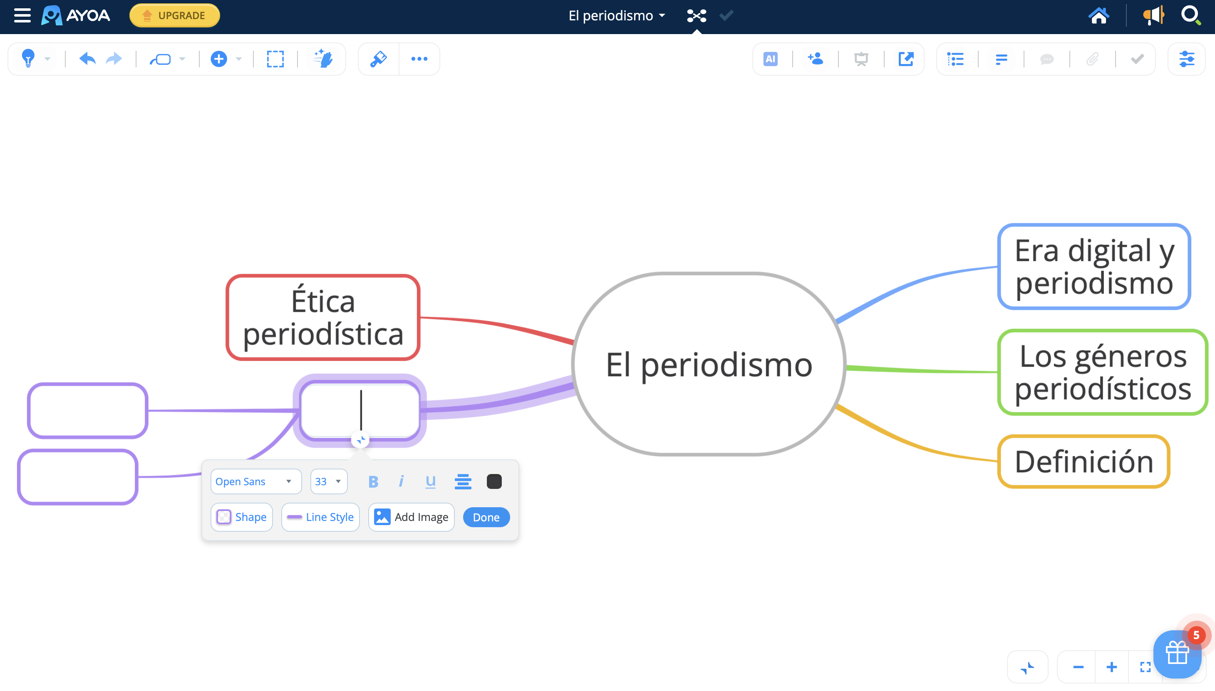Toggle italic formatting

(x=402, y=481)
